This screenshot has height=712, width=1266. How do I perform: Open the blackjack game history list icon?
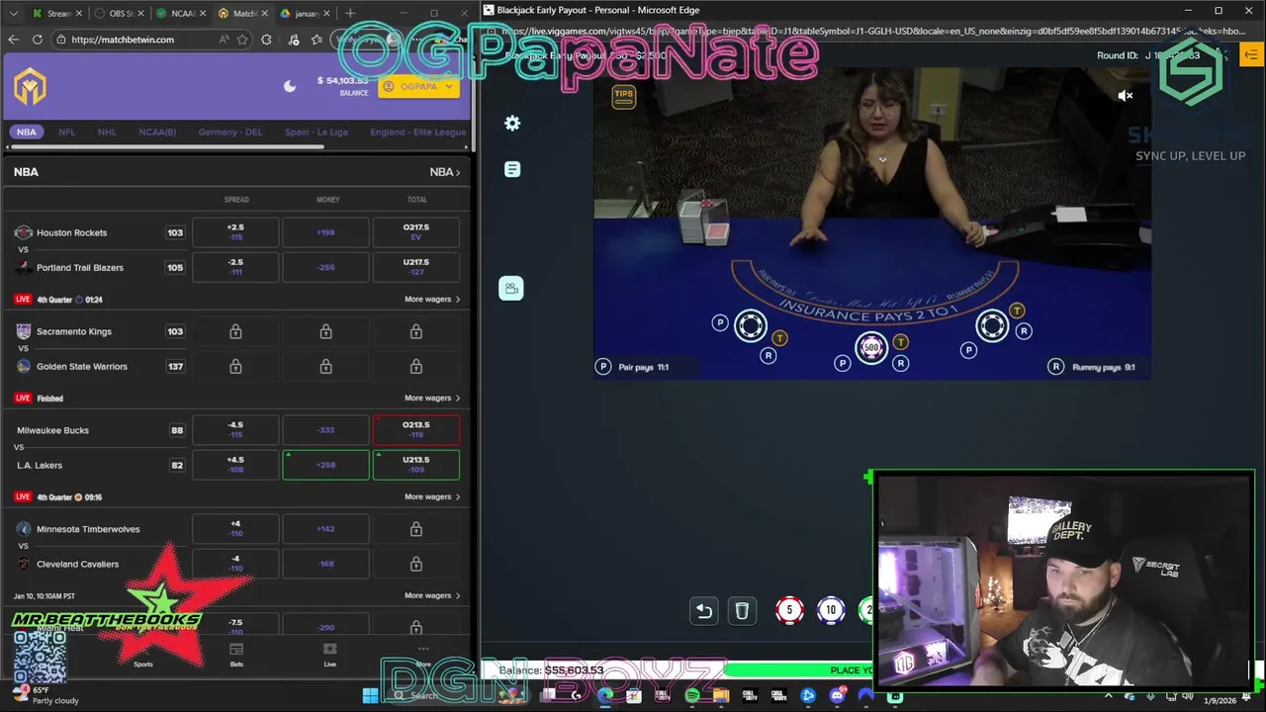(x=512, y=170)
